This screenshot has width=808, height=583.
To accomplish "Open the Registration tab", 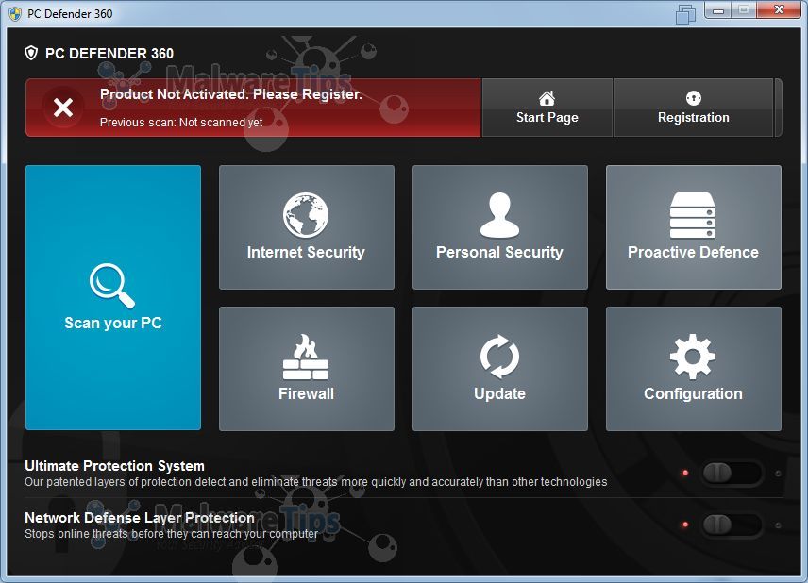I will [x=694, y=108].
